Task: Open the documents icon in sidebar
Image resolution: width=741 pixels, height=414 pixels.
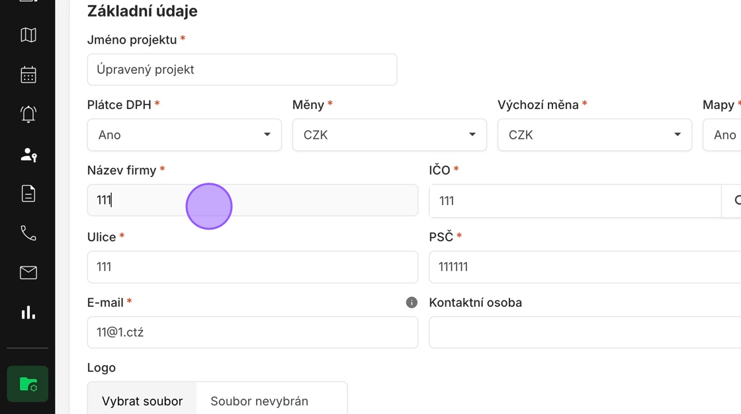Action: point(28,194)
